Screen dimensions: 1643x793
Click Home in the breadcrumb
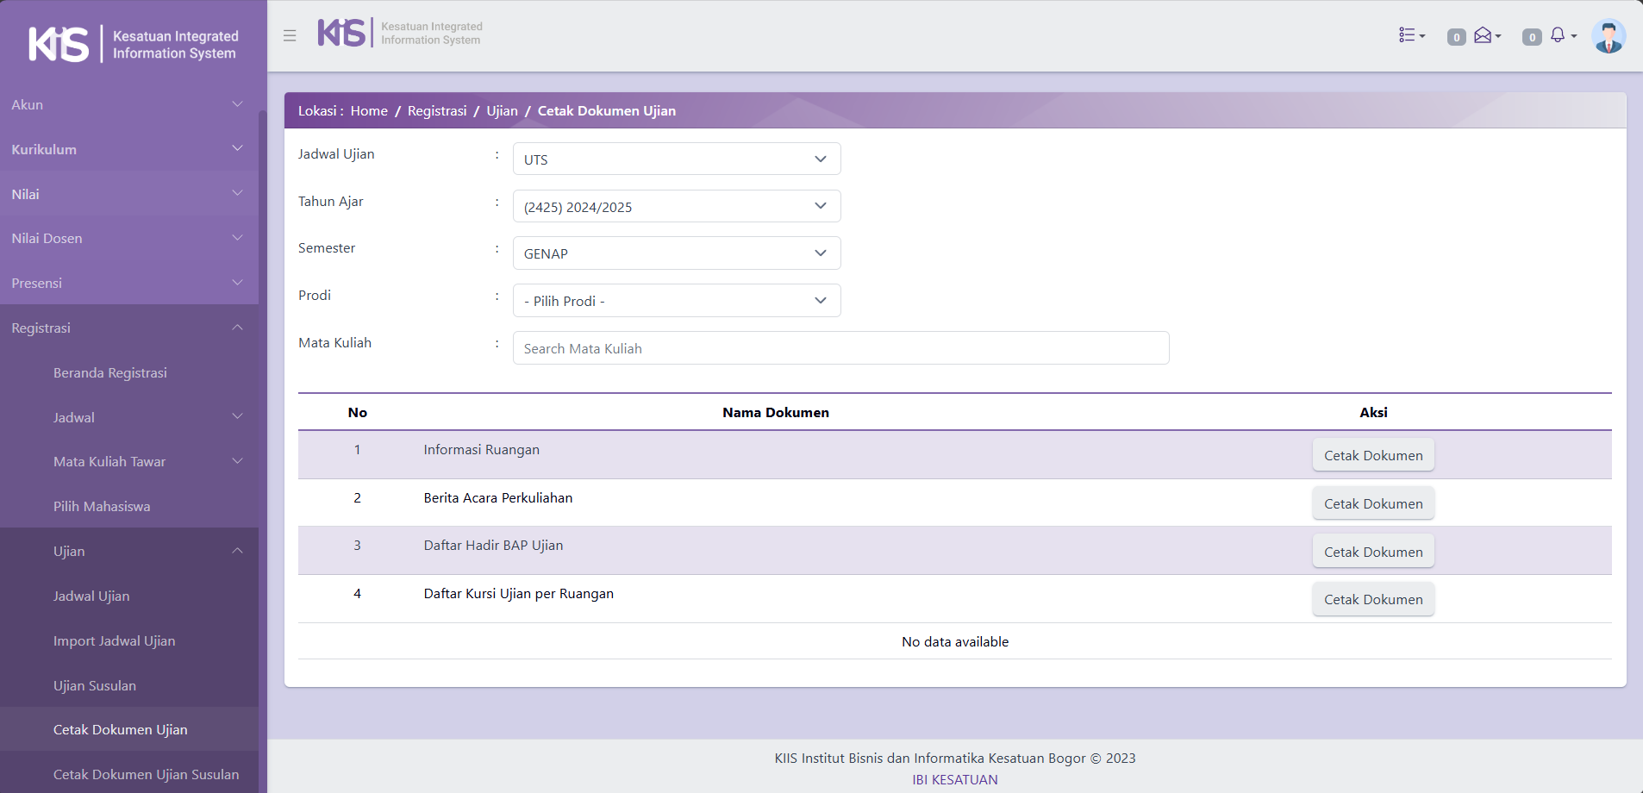pos(369,111)
